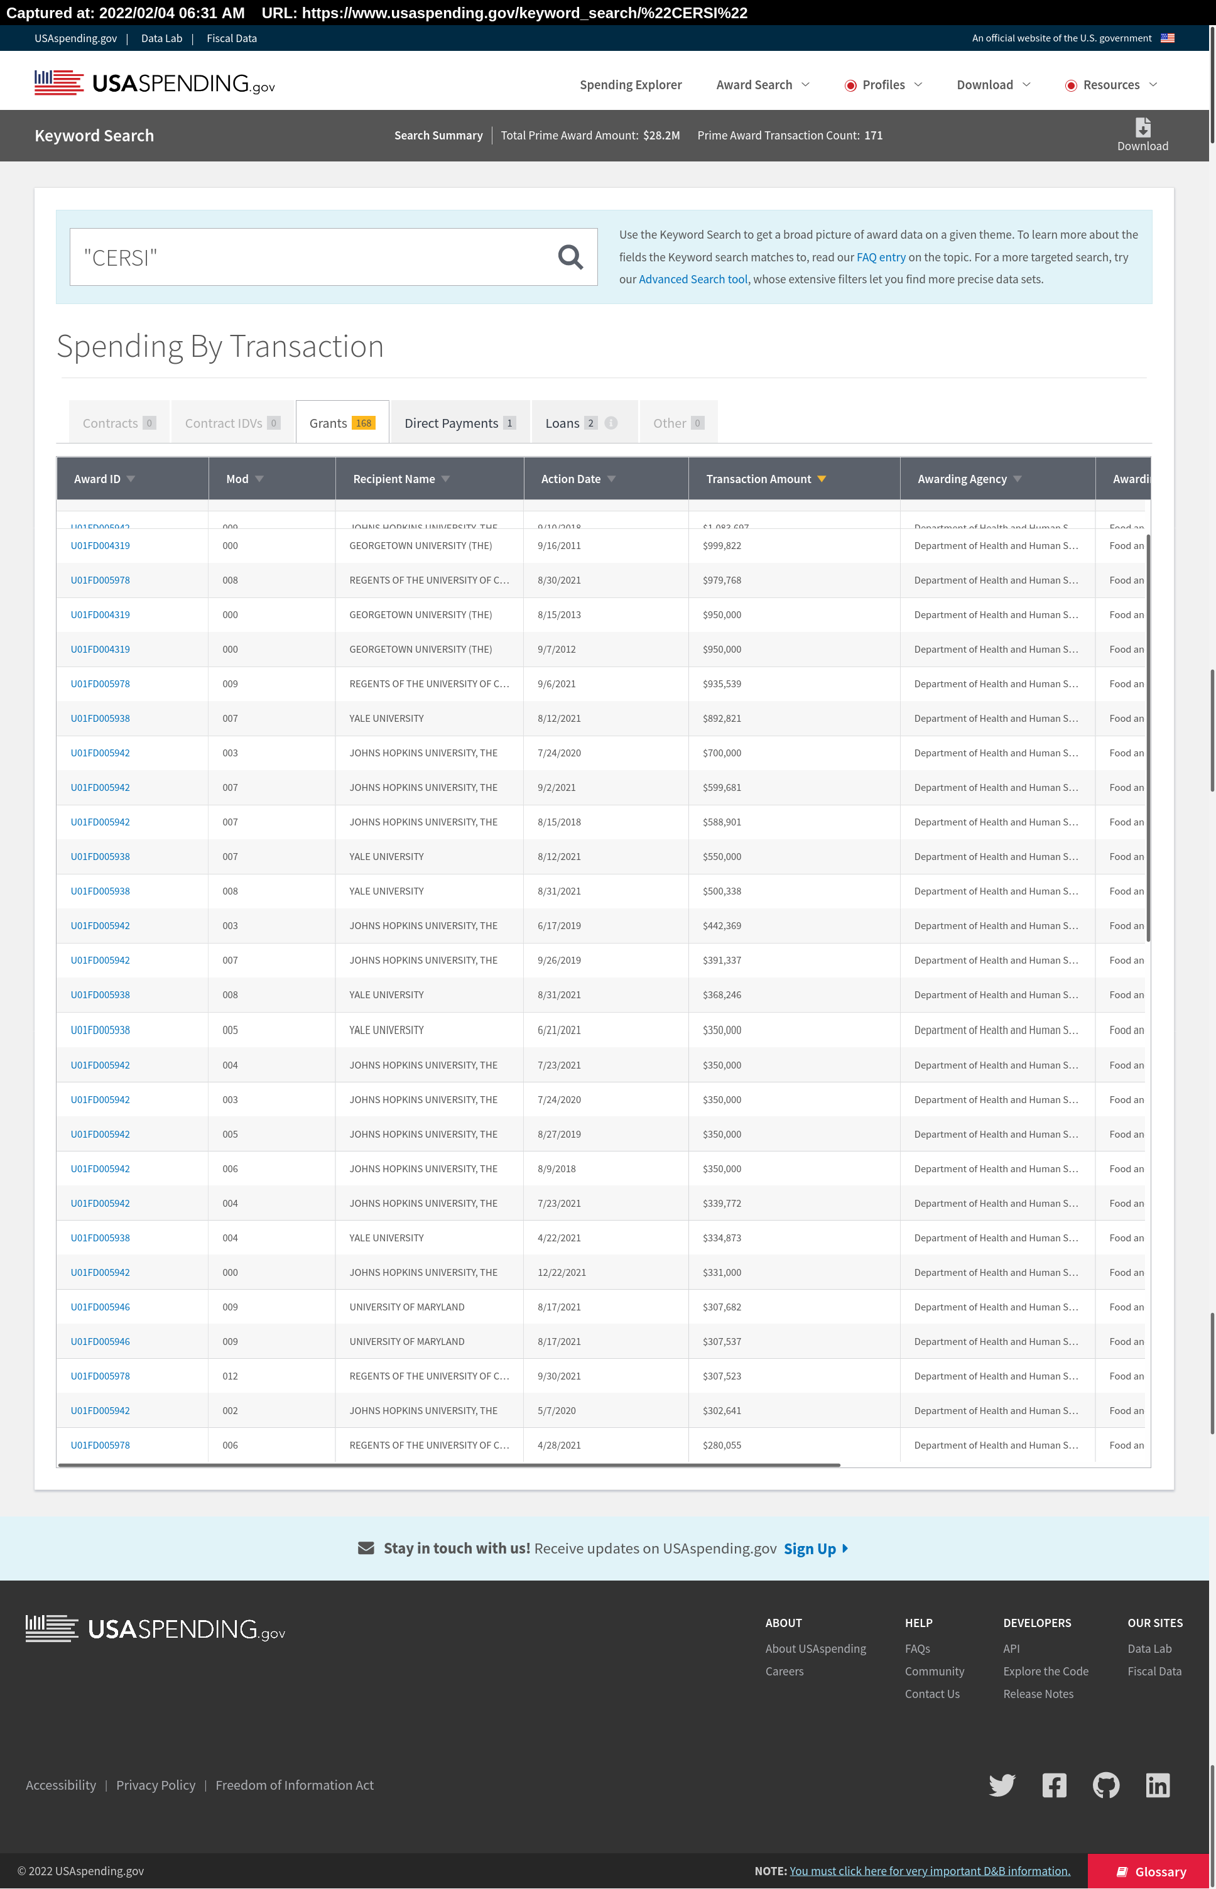
Task: Open award U01FD005946 dated 8/17/2021 $307,682
Action: [100, 1307]
